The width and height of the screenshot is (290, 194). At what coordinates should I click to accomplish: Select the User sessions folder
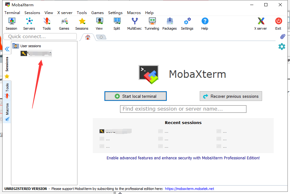point(27,46)
